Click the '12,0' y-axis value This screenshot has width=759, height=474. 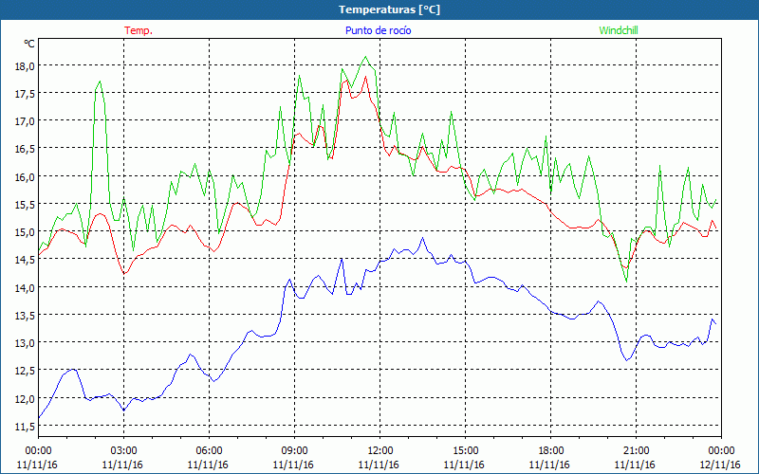point(25,398)
